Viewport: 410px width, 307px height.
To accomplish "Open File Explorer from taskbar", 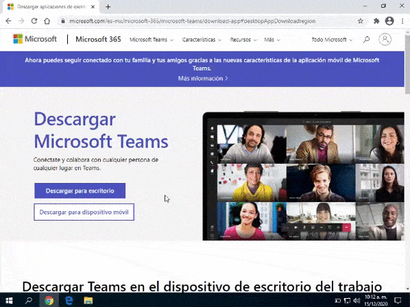I will pyautogui.click(x=88, y=300).
